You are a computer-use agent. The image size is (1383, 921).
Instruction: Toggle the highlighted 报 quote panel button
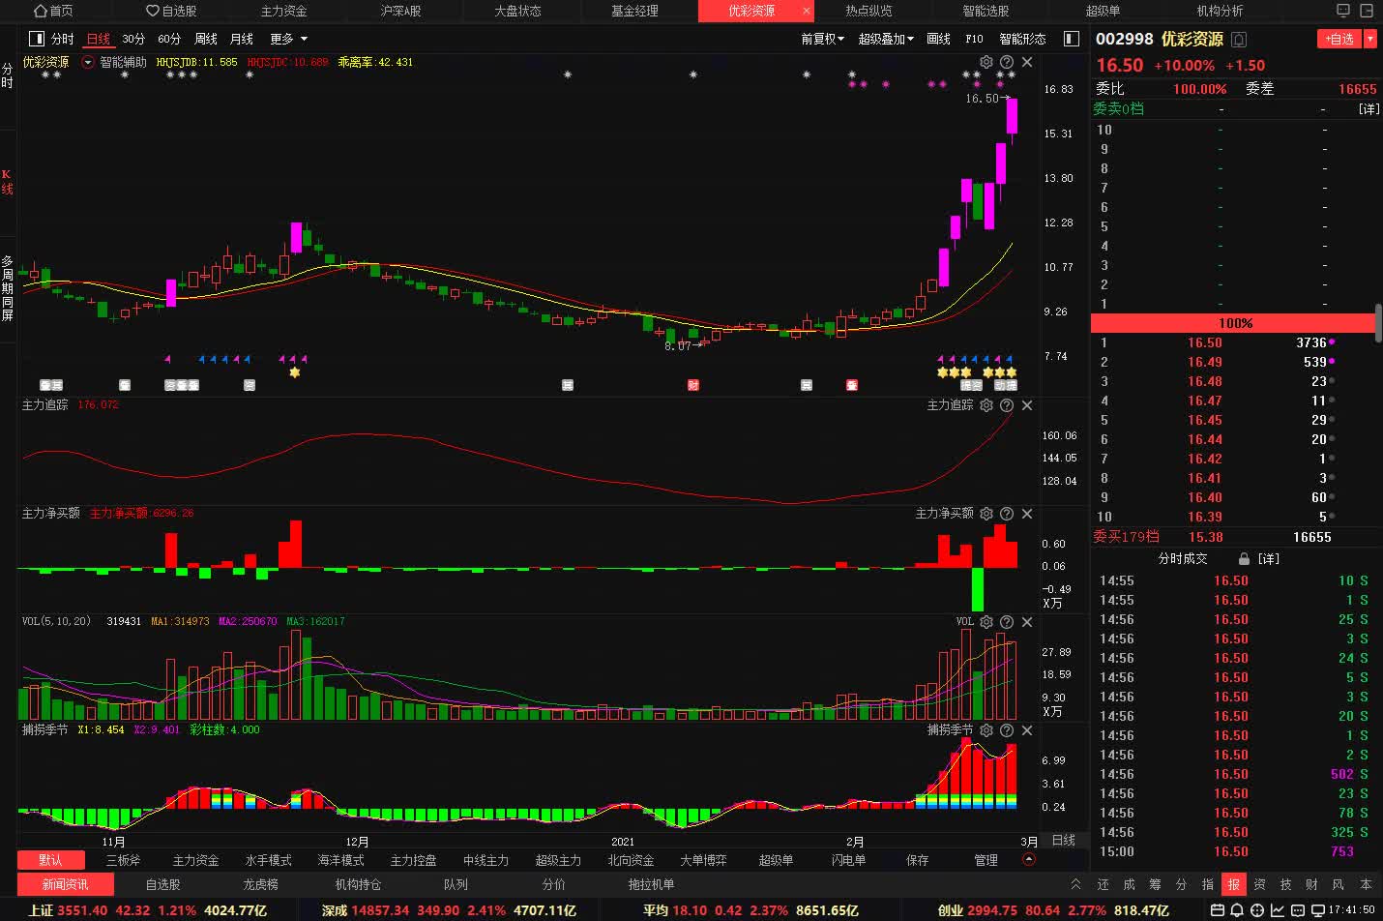pos(1233,884)
